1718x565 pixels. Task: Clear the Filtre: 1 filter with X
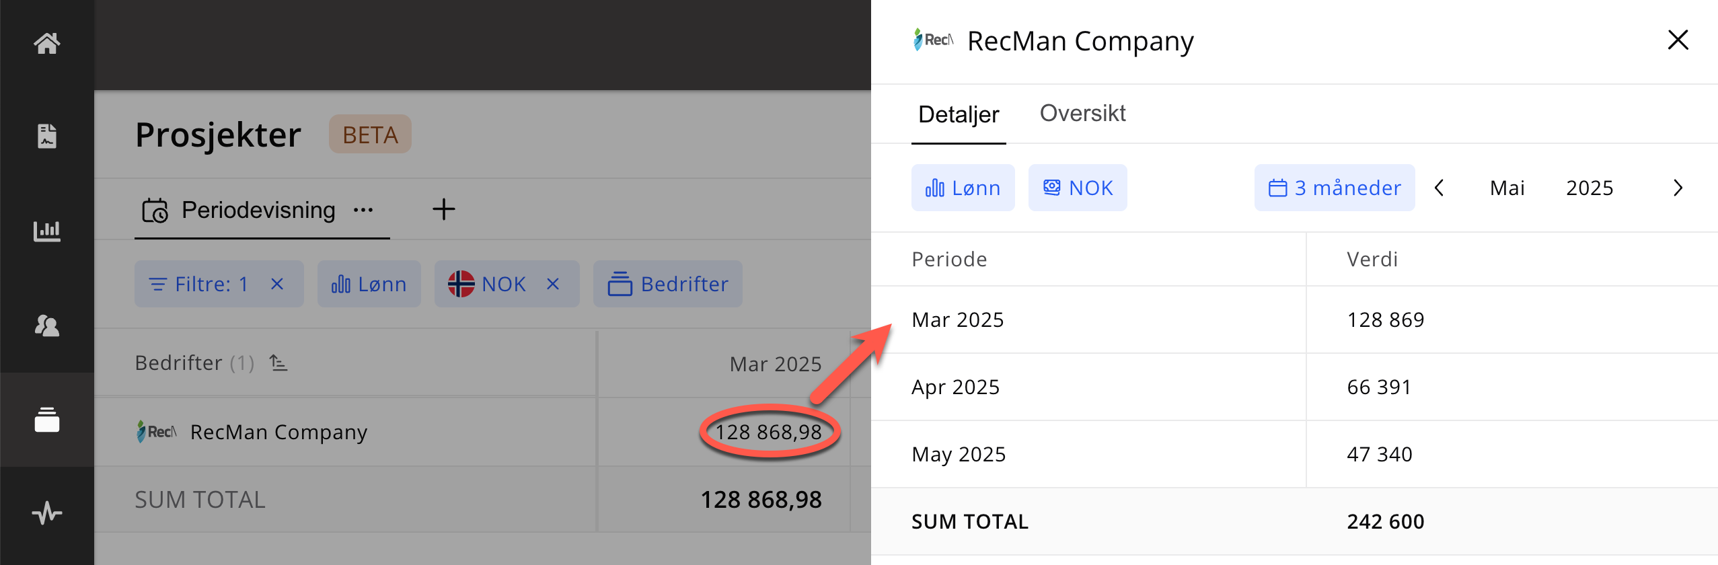[x=277, y=284]
